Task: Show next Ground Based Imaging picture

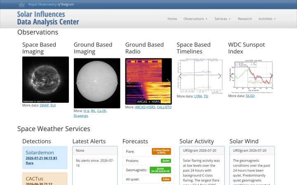Action: click(116, 83)
